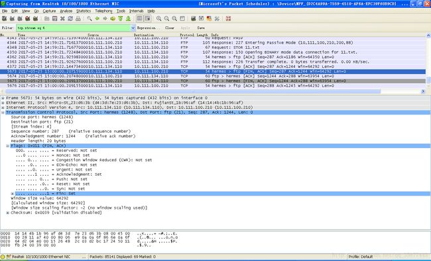This screenshot has width=431, height=261.
Task: Edit display filters from toolbar
Action: point(201,19)
